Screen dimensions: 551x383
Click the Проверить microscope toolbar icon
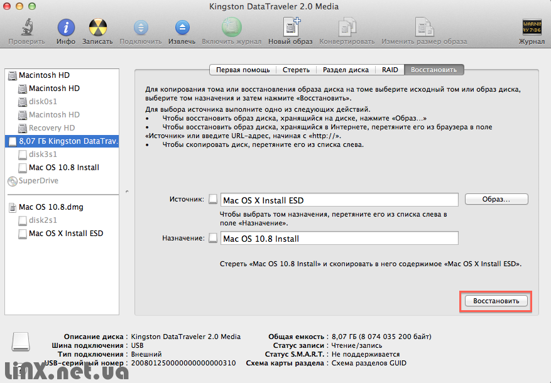point(27,28)
